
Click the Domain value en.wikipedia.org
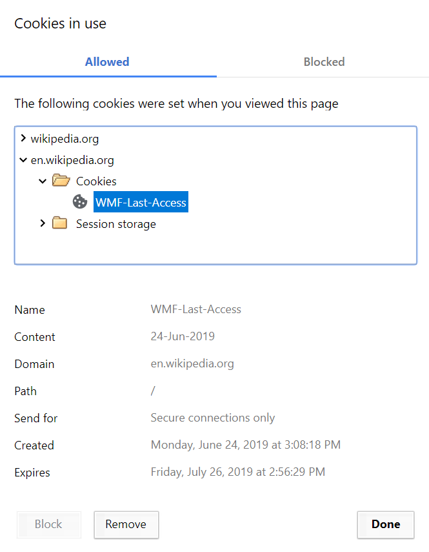[192, 363]
